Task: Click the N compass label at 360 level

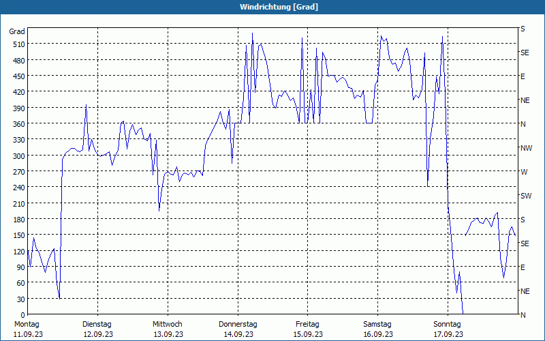Action: coord(523,124)
